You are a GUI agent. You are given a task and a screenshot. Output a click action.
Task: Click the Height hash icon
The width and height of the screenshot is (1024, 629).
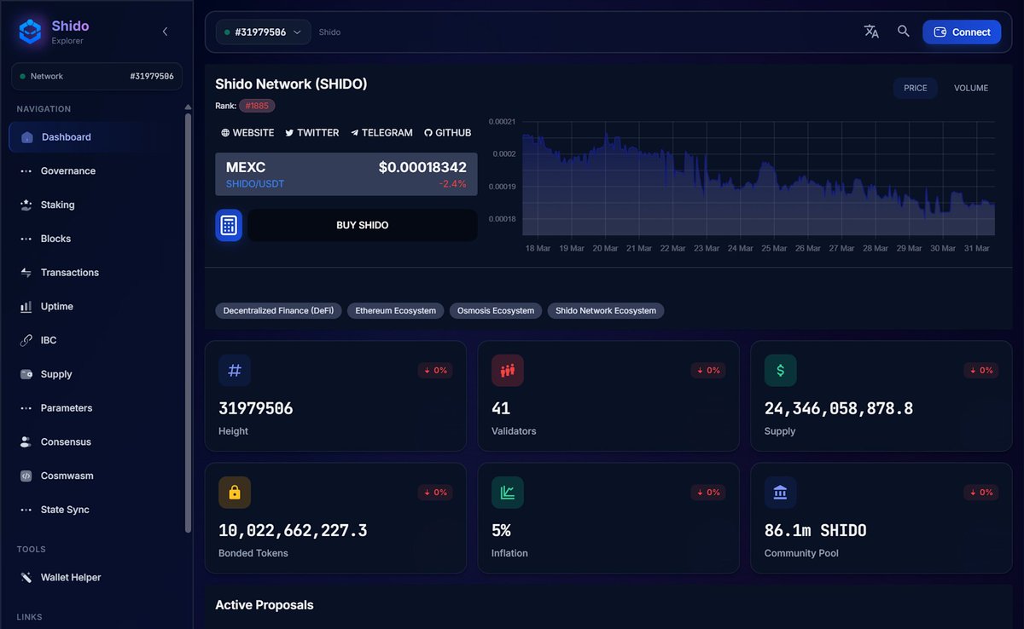coord(235,370)
